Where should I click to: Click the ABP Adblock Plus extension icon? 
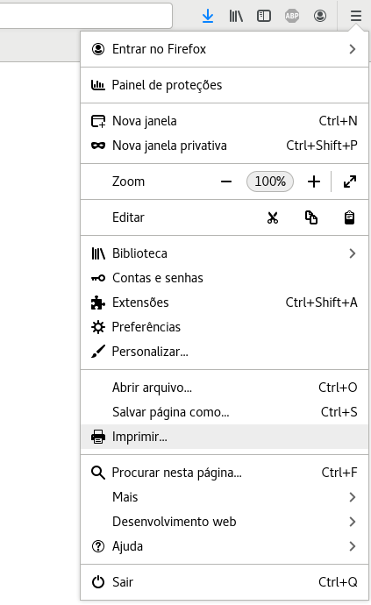click(x=292, y=16)
